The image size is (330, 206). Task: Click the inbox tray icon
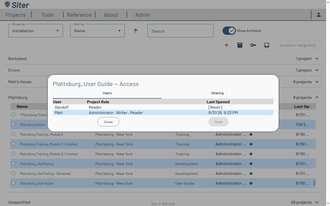tap(267, 45)
